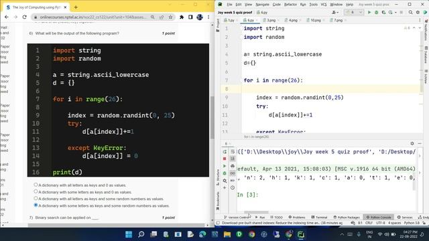Switch to the 1.py editor tab
The image size is (429, 241).
tap(230, 20)
